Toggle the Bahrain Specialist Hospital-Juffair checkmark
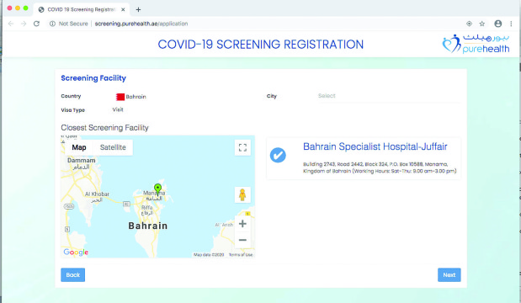The width and height of the screenshot is (521, 303). (x=278, y=155)
